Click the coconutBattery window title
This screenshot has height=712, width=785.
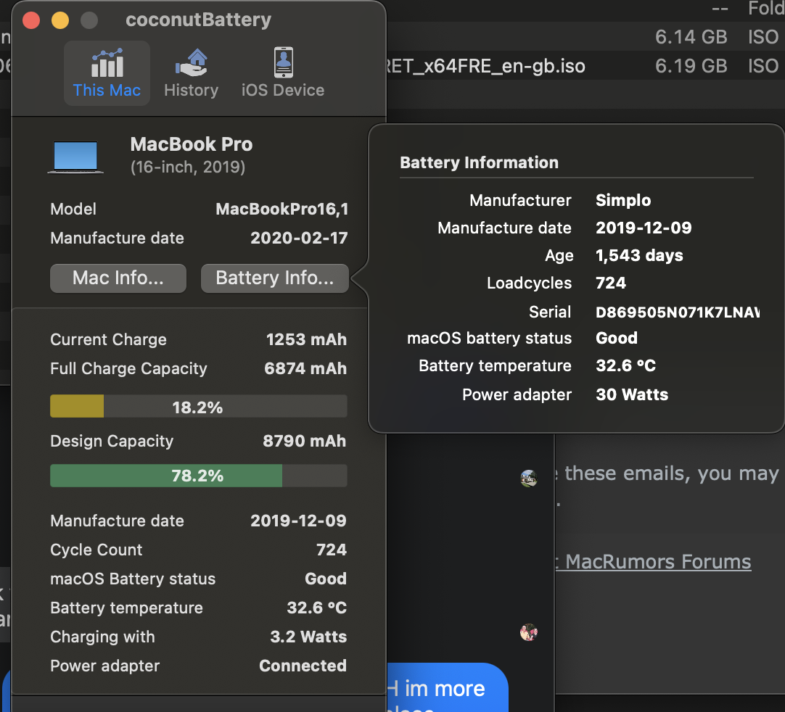point(198,20)
